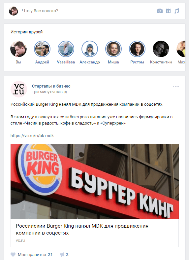Share the post via the megaphone icon
This screenshot has width=189, height=260.
pyautogui.click(x=62, y=254)
